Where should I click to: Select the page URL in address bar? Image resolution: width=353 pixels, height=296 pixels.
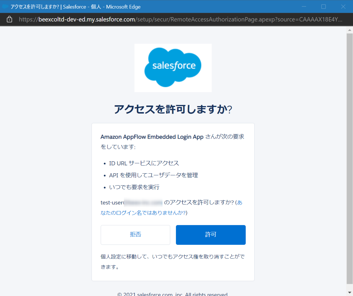[181, 19]
